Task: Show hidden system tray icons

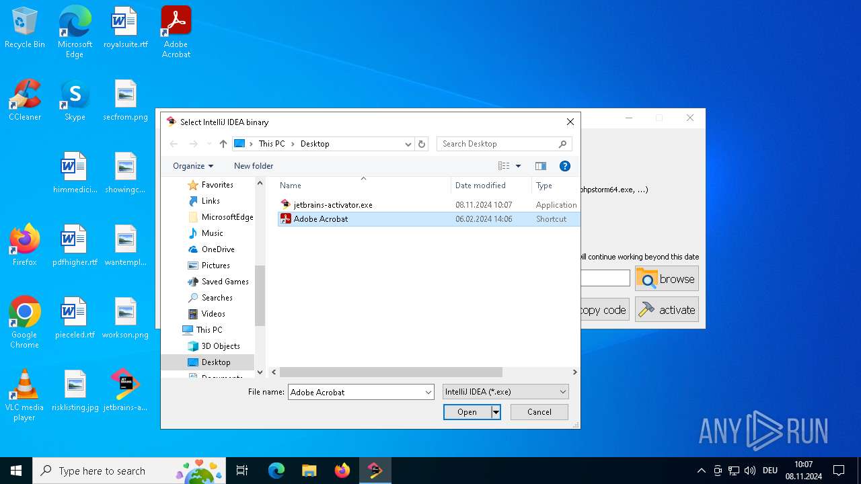Action: [x=702, y=471]
